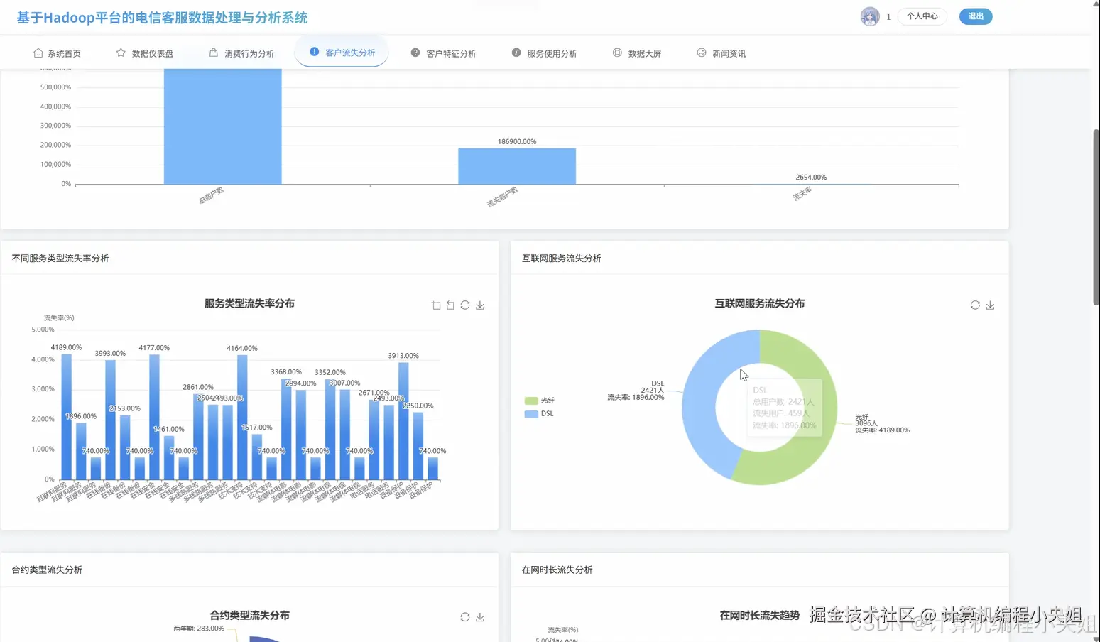
Task: Click the user avatar in the header
Action: [x=870, y=16]
